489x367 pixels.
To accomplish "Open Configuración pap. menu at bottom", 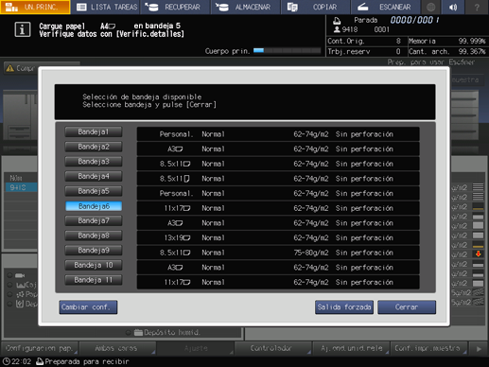I will 40,348.
